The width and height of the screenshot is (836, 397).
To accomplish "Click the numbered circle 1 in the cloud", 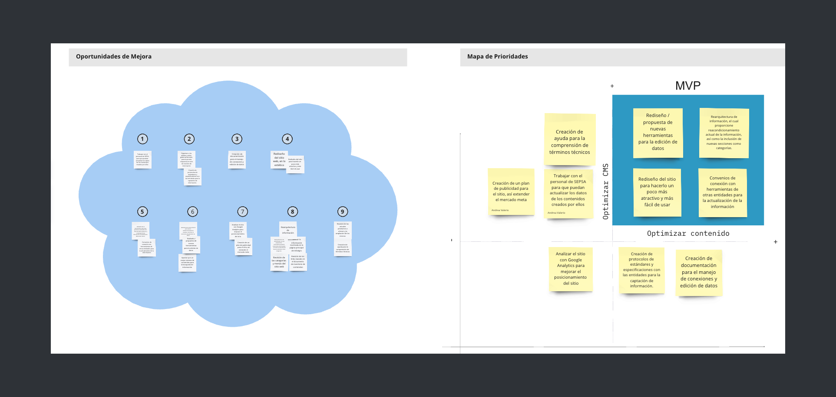I will click(x=142, y=139).
